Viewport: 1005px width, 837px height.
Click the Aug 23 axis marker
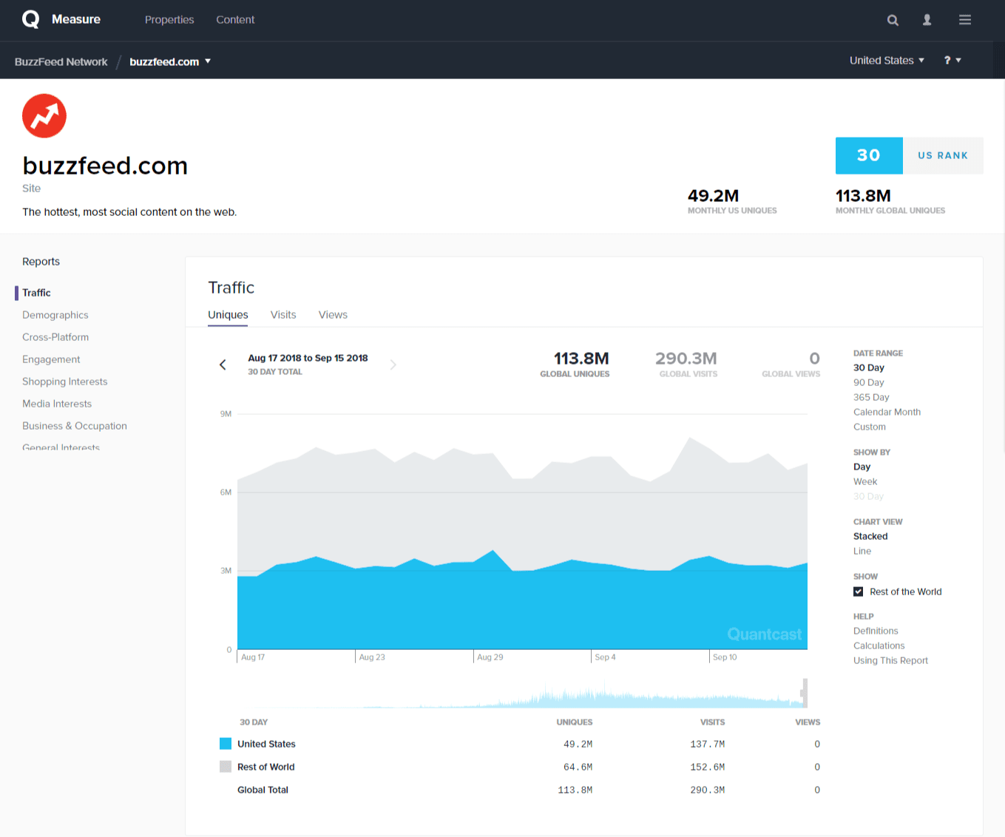coord(372,657)
